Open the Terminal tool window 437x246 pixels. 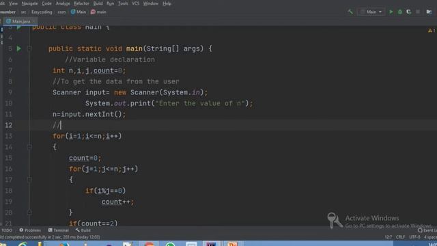(x=59, y=230)
